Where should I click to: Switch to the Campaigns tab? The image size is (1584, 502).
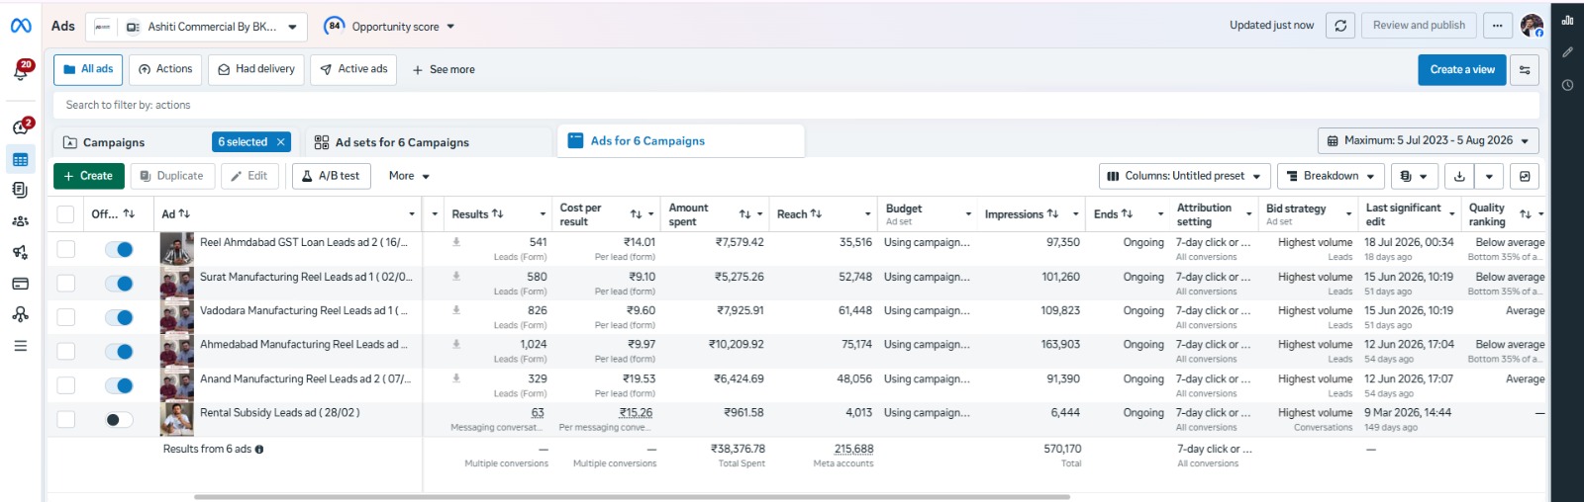113,142
